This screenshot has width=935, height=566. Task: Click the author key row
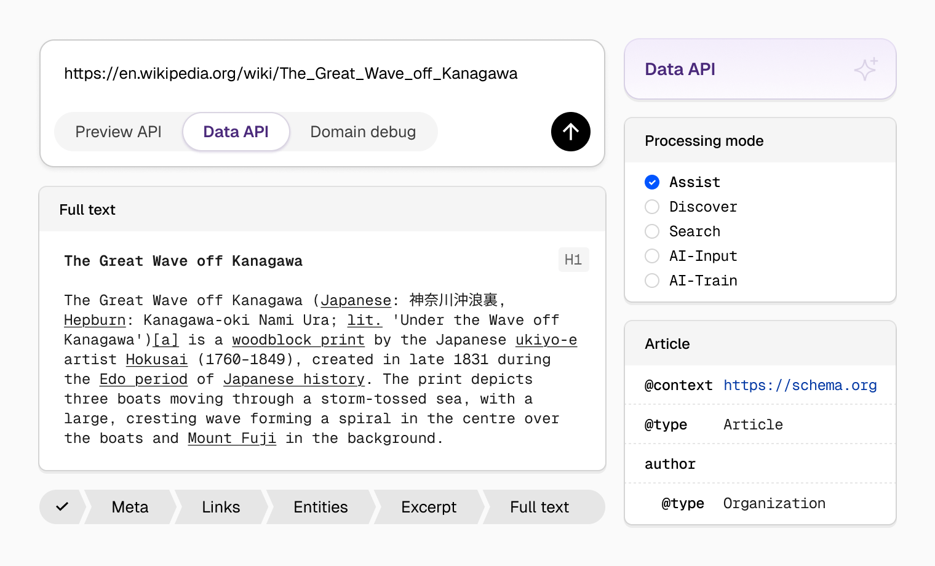click(x=760, y=464)
